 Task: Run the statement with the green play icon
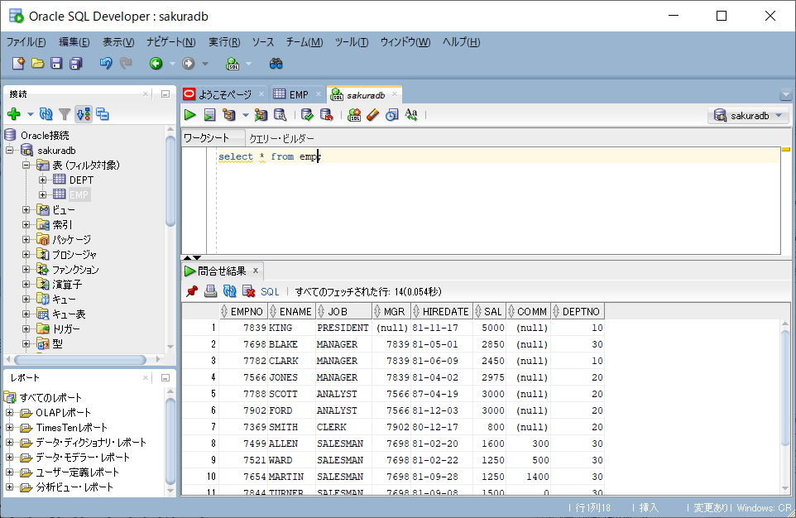click(x=190, y=115)
